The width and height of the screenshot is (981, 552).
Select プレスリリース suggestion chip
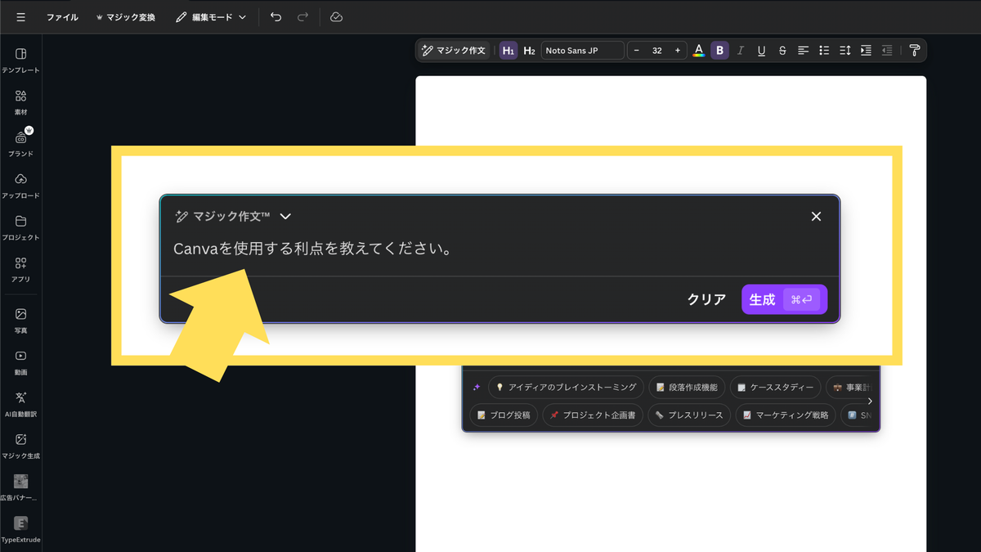689,415
